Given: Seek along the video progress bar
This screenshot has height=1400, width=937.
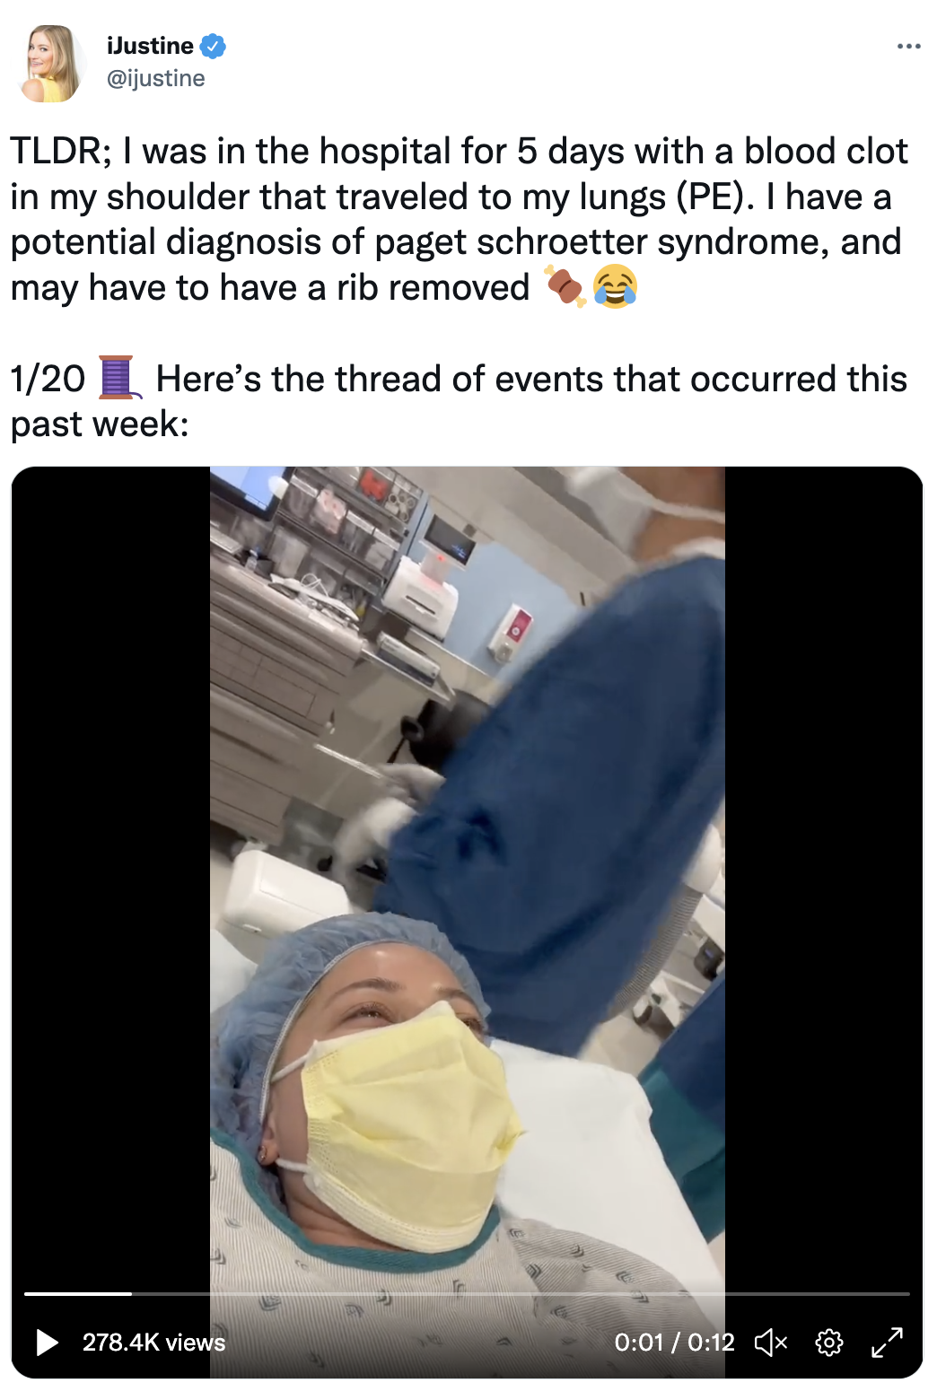Looking at the screenshot, I should pyautogui.click(x=467, y=1293).
